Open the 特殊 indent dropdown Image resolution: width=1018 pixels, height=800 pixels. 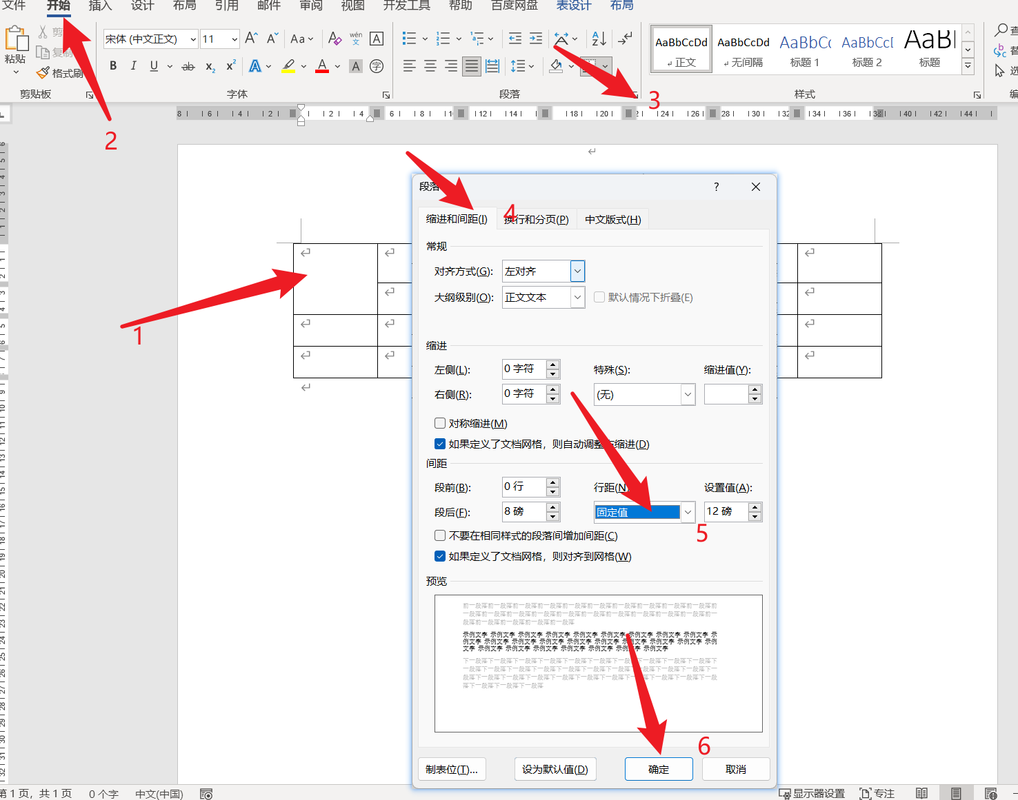pos(687,395)
